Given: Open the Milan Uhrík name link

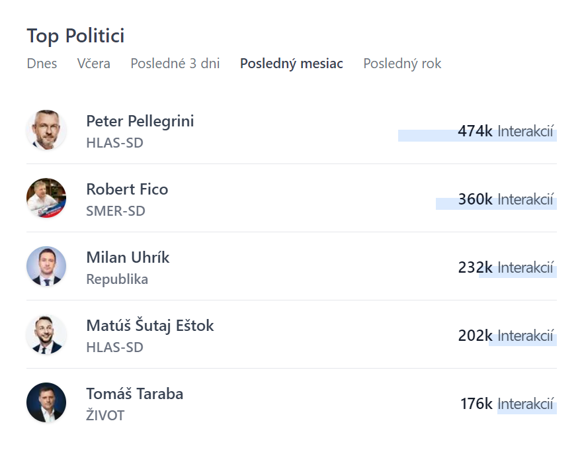Looking at the screenshot, I should coord(128,257).
